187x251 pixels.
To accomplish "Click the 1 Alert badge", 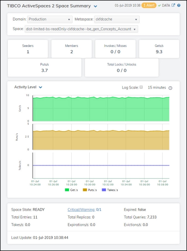I will click(149, 6).
